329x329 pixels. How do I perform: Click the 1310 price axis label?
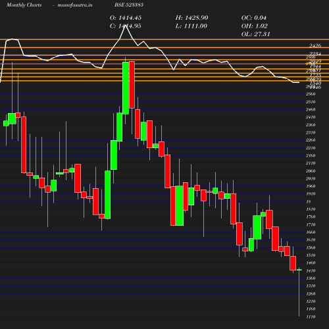(x=311, y=286)
